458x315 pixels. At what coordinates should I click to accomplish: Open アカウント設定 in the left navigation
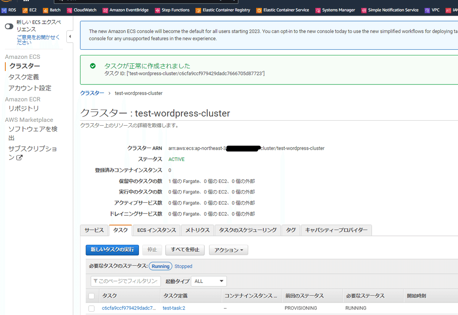[30, 88]
